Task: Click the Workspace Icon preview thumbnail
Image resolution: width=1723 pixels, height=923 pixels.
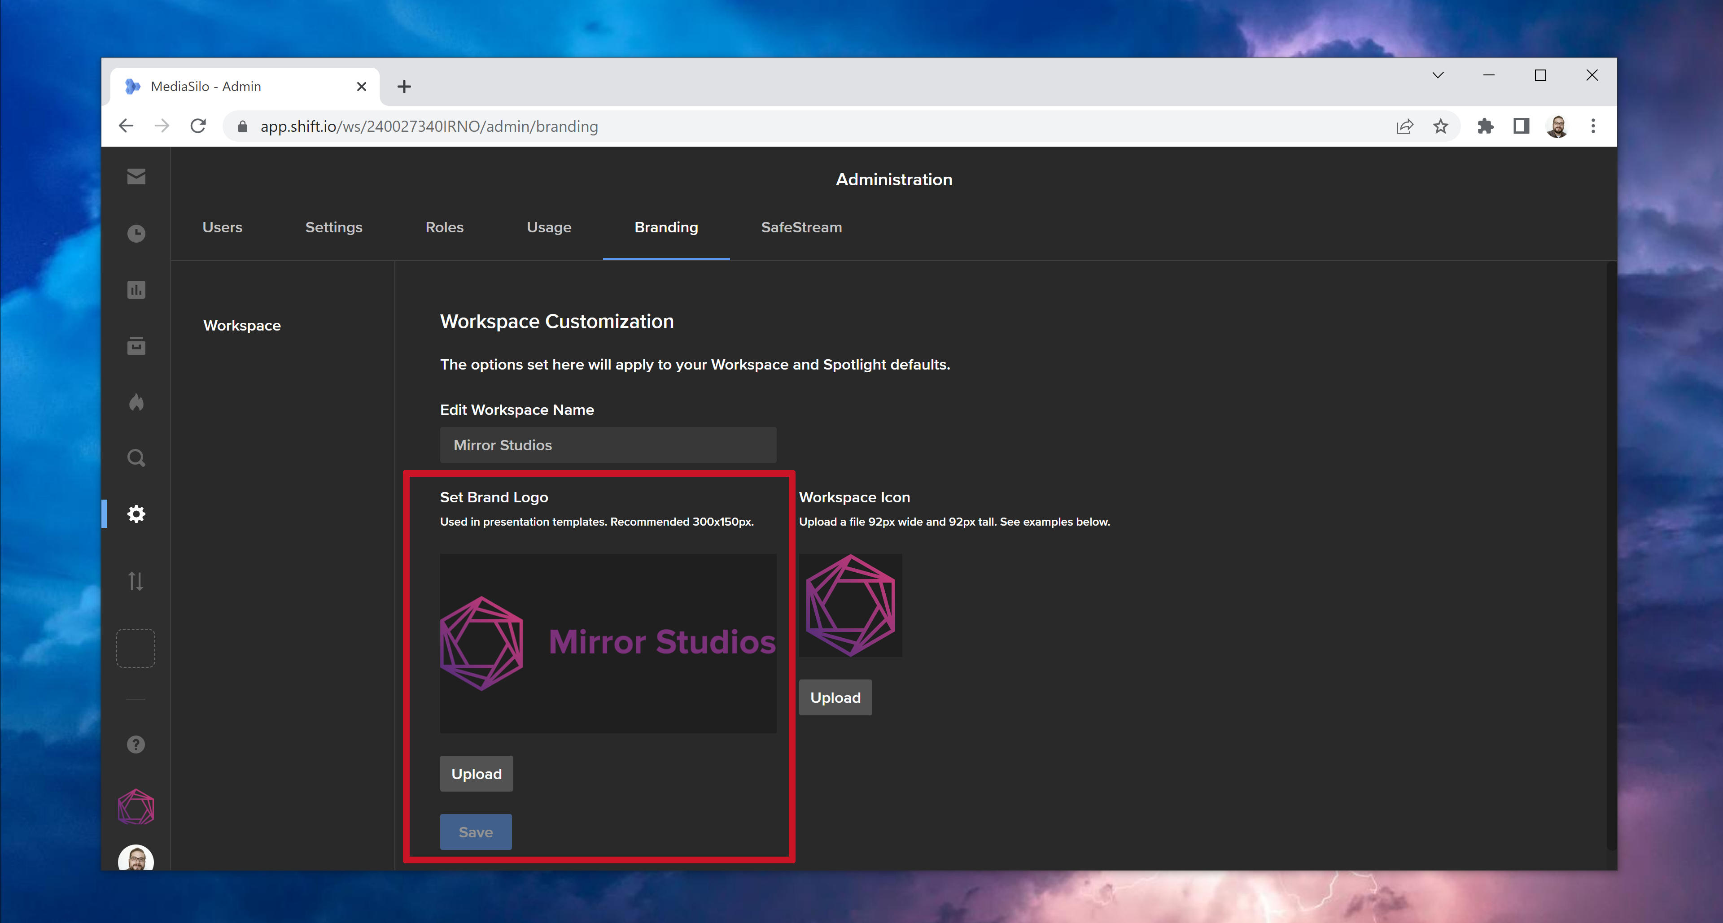Action: [850, 605]
